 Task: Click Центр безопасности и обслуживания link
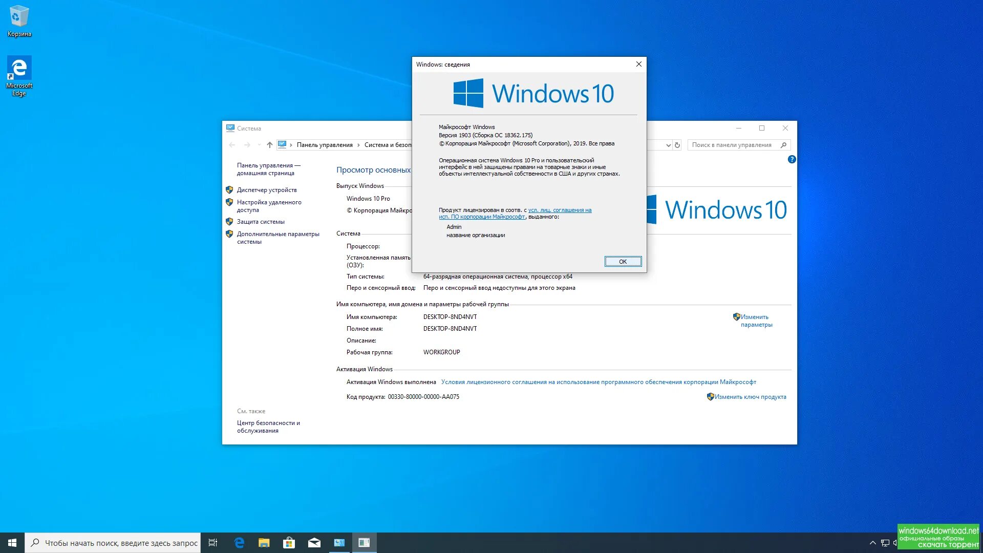269,427
